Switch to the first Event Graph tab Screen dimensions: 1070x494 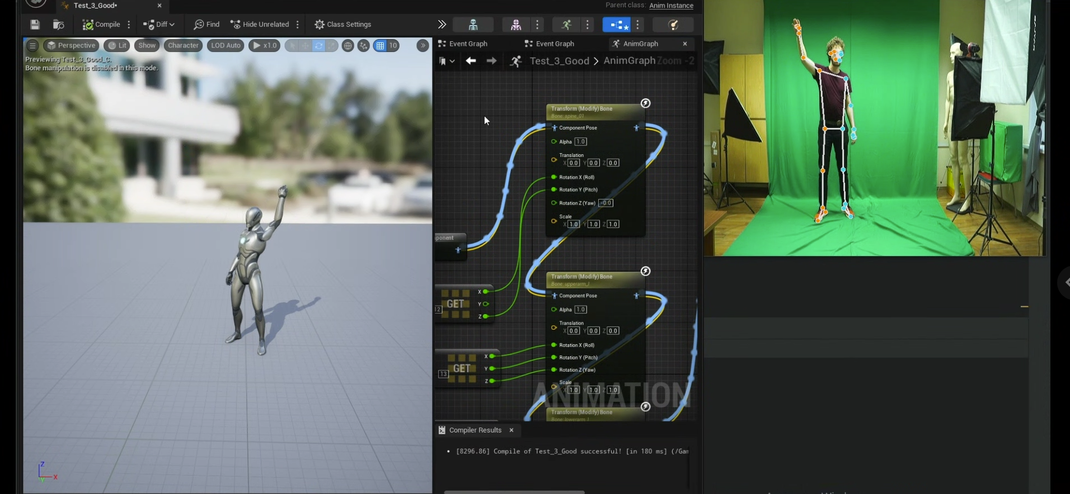click(x=463, y=44)
